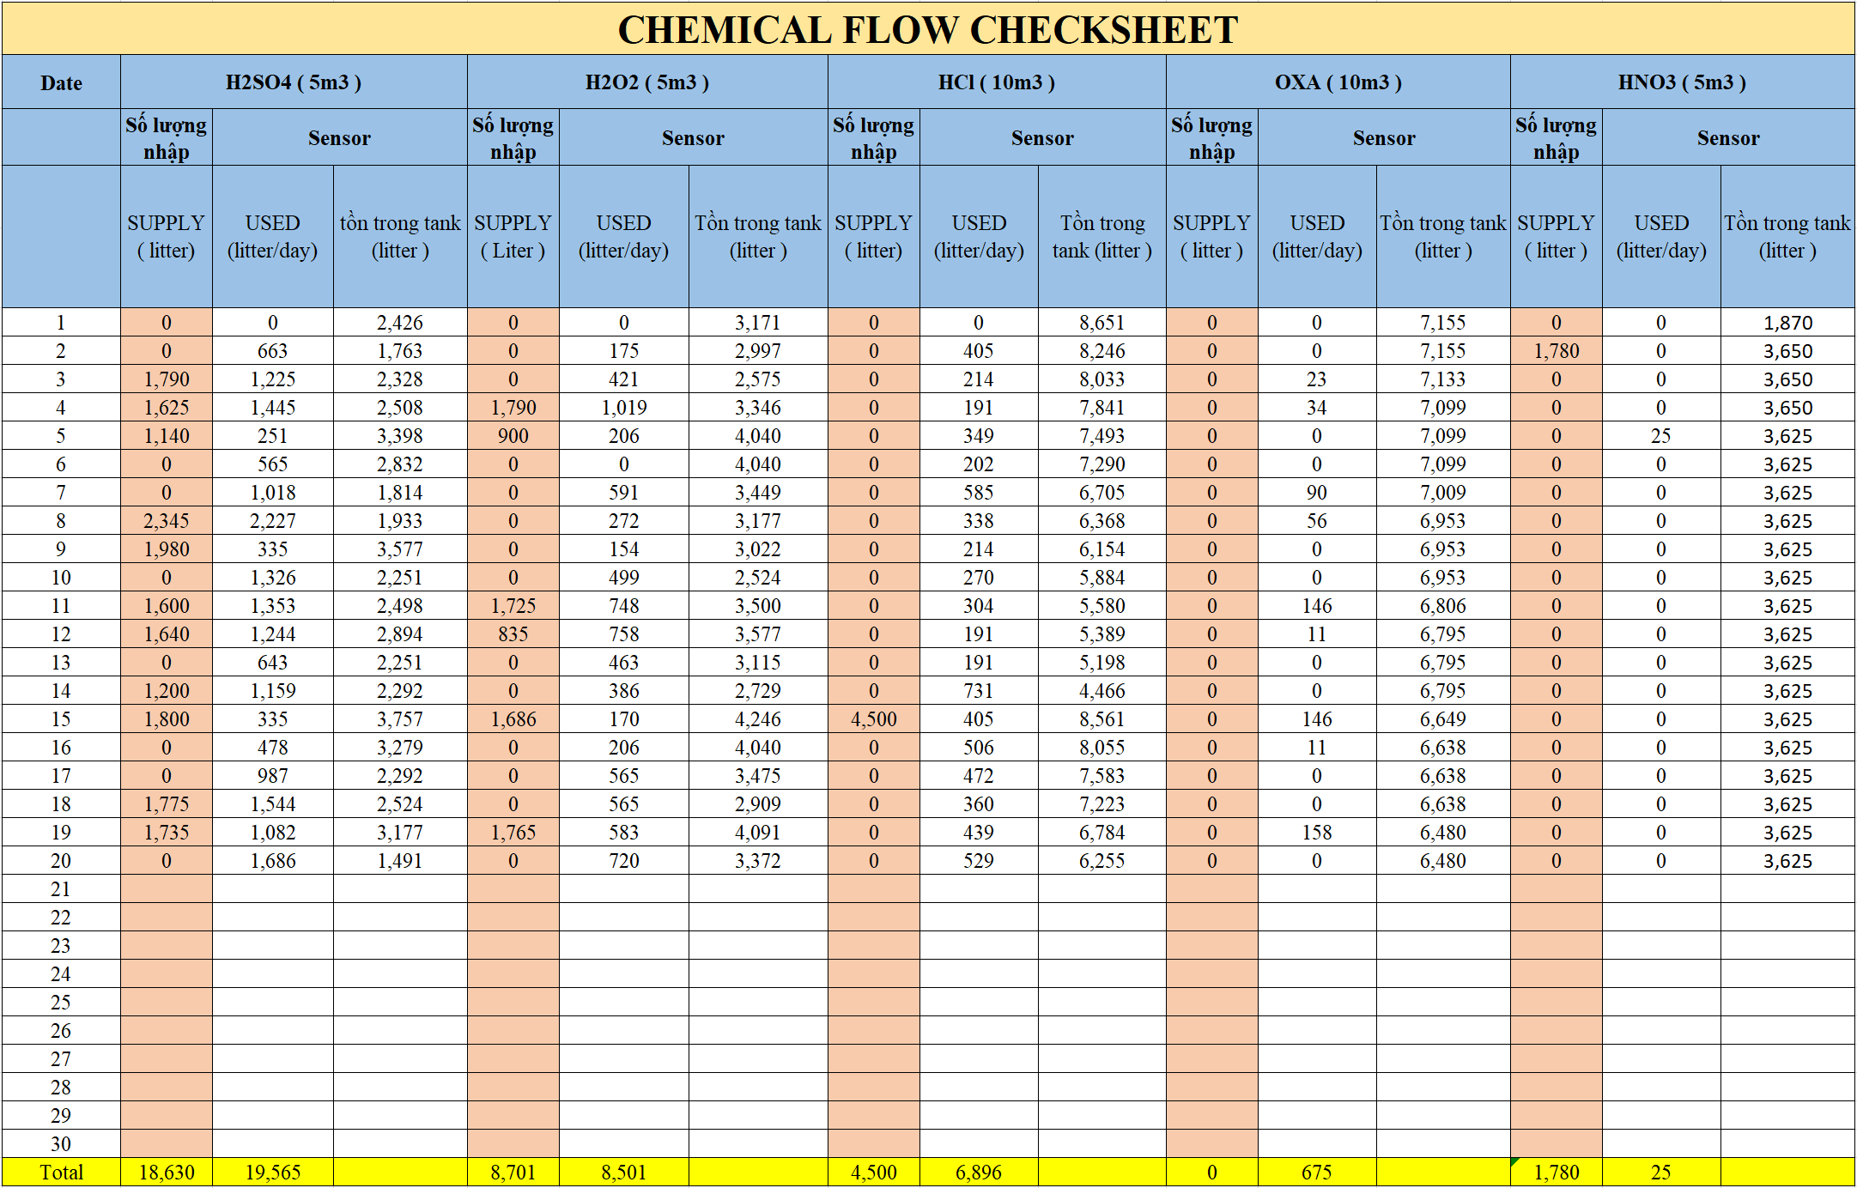Click Số lượng nhập header under HCl
The width and height of the screenshot is (1857, 1188).
click(x=874, y=137)
